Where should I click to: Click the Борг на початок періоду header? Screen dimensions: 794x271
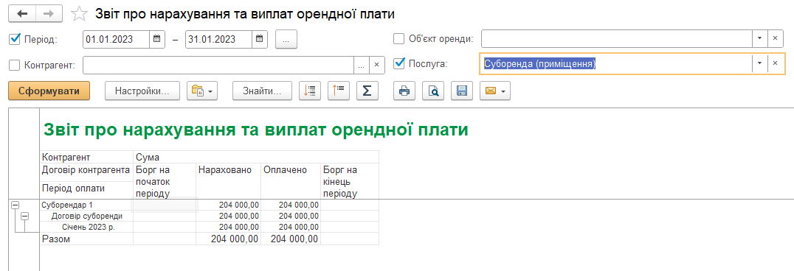point(164,180)
